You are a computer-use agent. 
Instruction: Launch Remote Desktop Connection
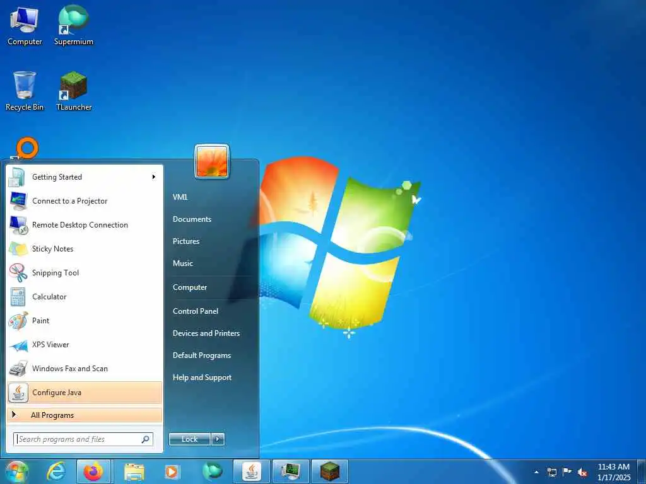84,225
